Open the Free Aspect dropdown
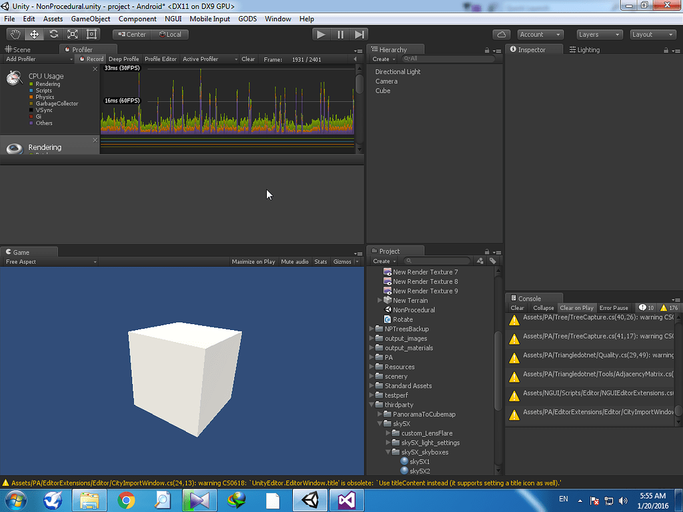683x512 pixels. [50, 261]
